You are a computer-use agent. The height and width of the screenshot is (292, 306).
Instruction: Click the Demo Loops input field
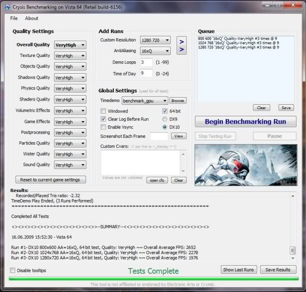coord(146,62)
